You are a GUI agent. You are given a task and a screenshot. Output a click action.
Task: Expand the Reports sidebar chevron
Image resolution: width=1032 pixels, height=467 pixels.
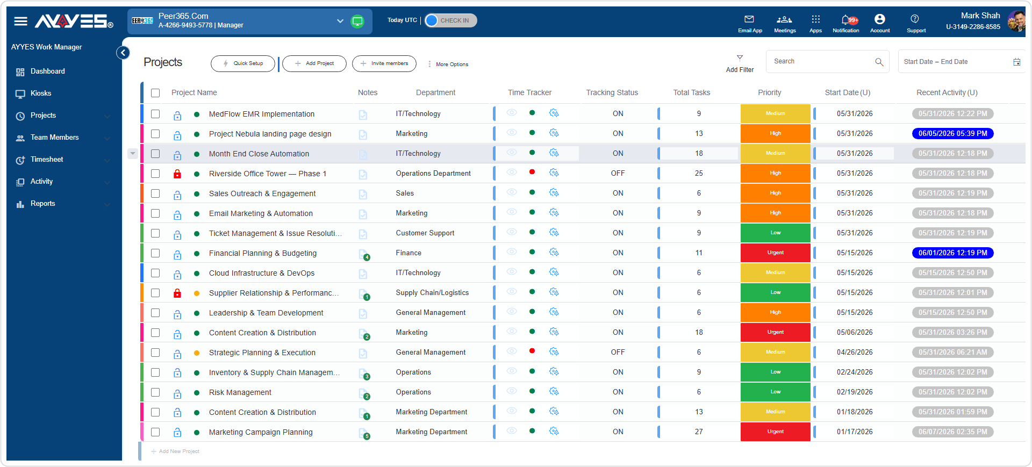(x=107, y=204)
